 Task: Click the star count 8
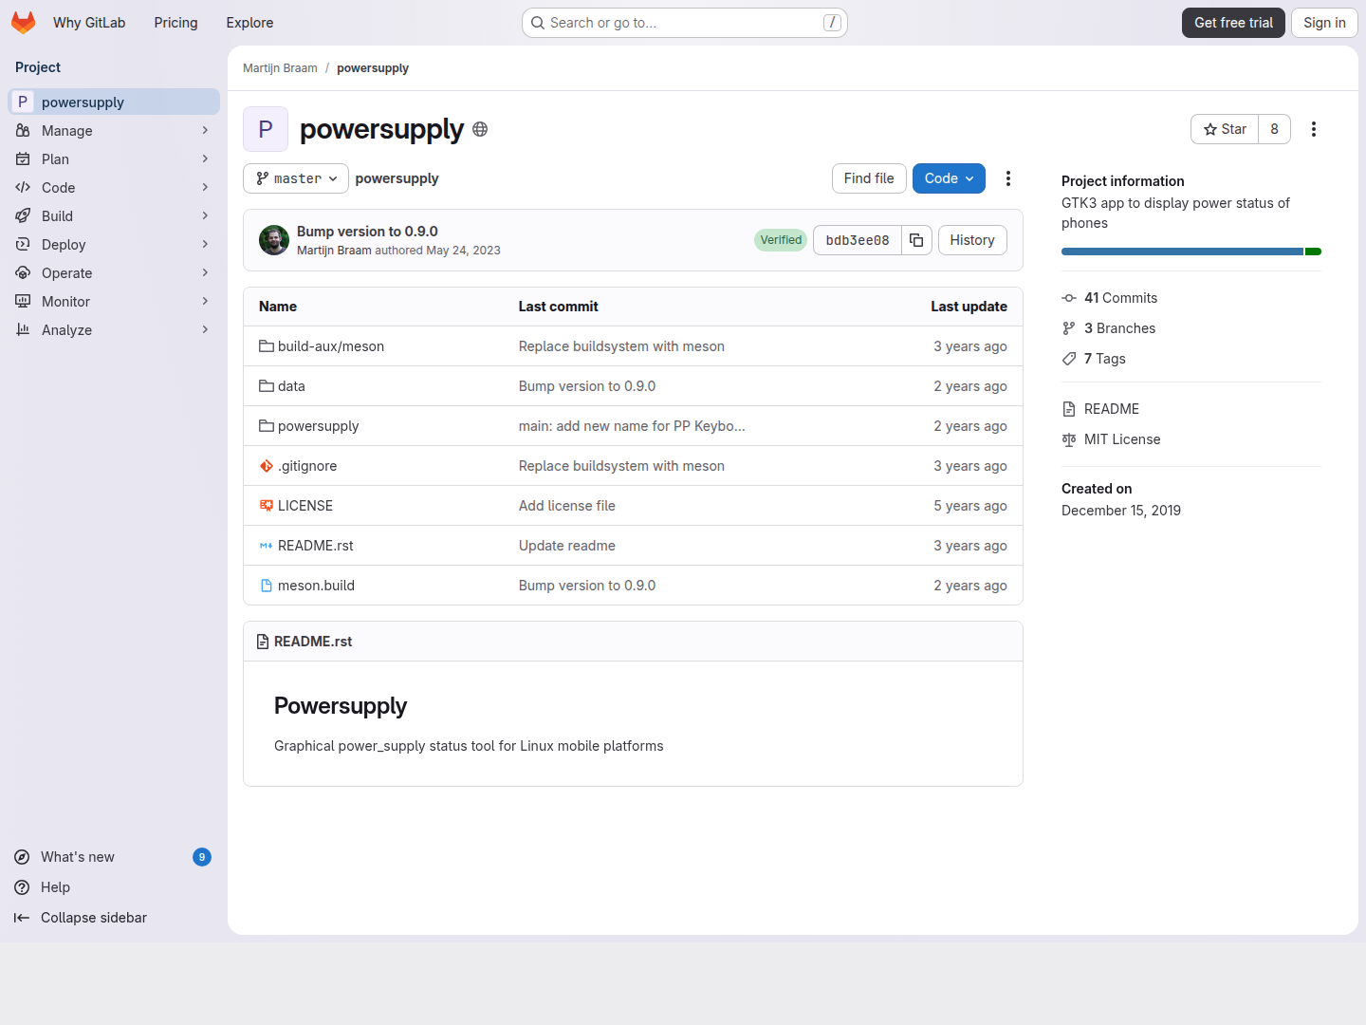(1274, 129)
